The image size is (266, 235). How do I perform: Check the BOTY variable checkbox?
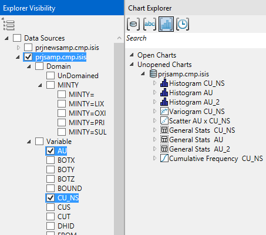tap(50, 170)
